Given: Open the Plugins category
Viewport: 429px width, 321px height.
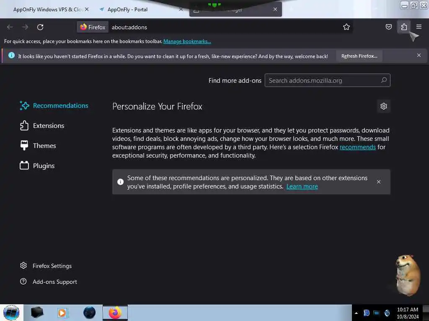Looking at the screenshot, I should pos(37,166).
